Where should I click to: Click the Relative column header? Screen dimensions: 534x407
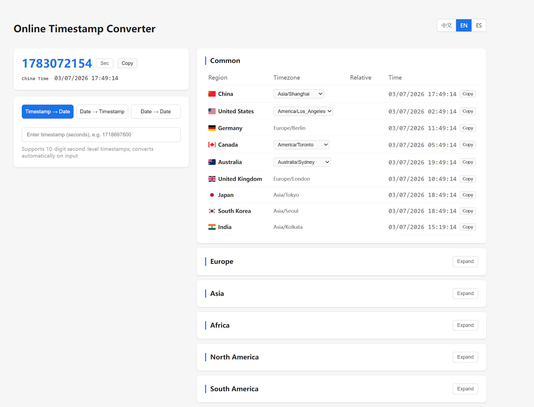point(360,77)
